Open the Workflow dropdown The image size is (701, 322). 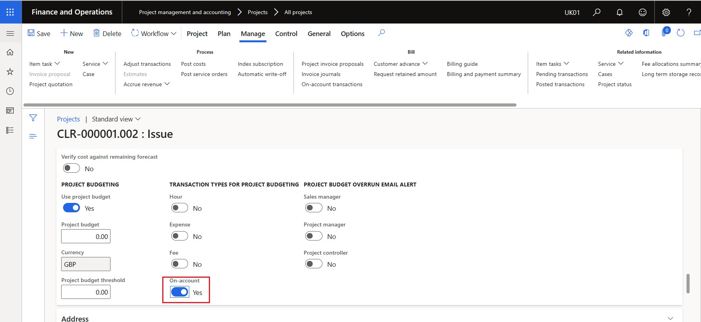click(154, 33)
